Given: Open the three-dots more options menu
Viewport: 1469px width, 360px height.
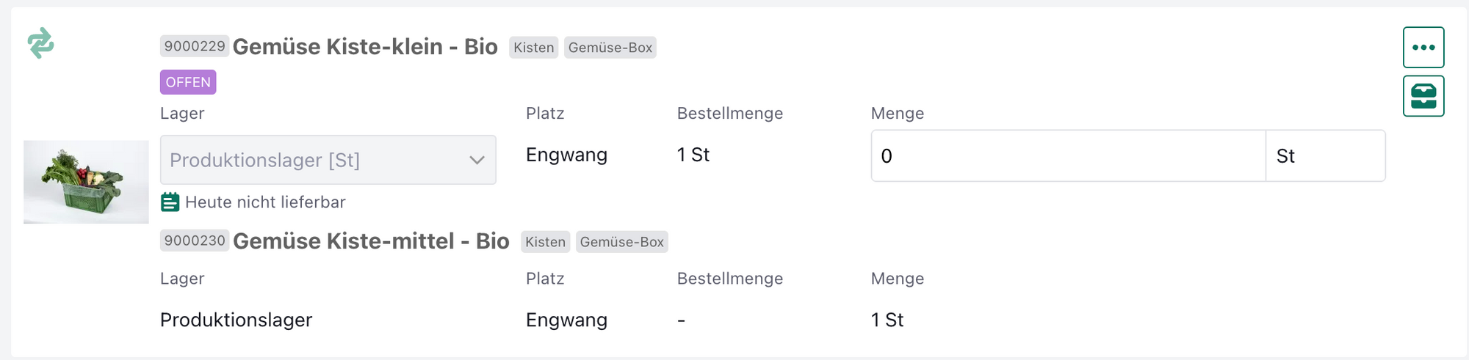Looking at the screenshot, I should coord(1423,48).
